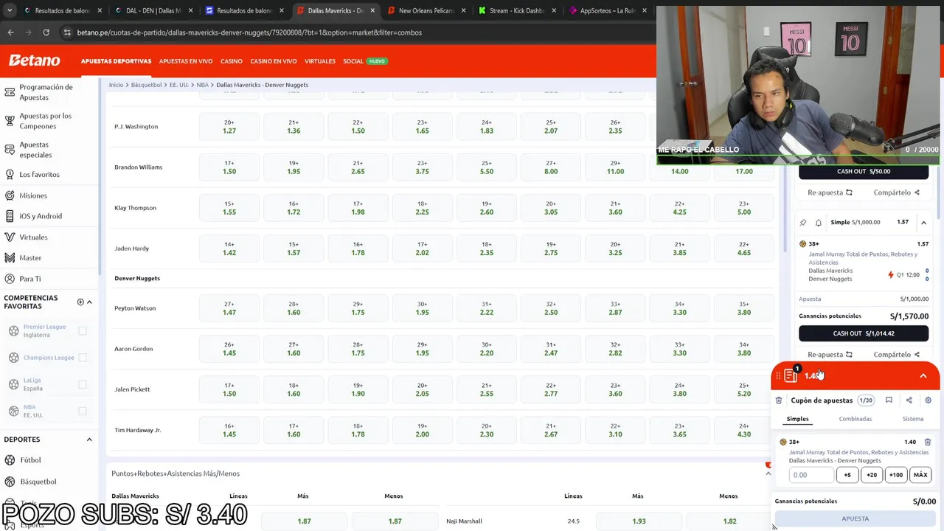The height and width of the screenshot is (531, 944).
Task: Tick the Champions League checkbox
Action: click(83, 358)
